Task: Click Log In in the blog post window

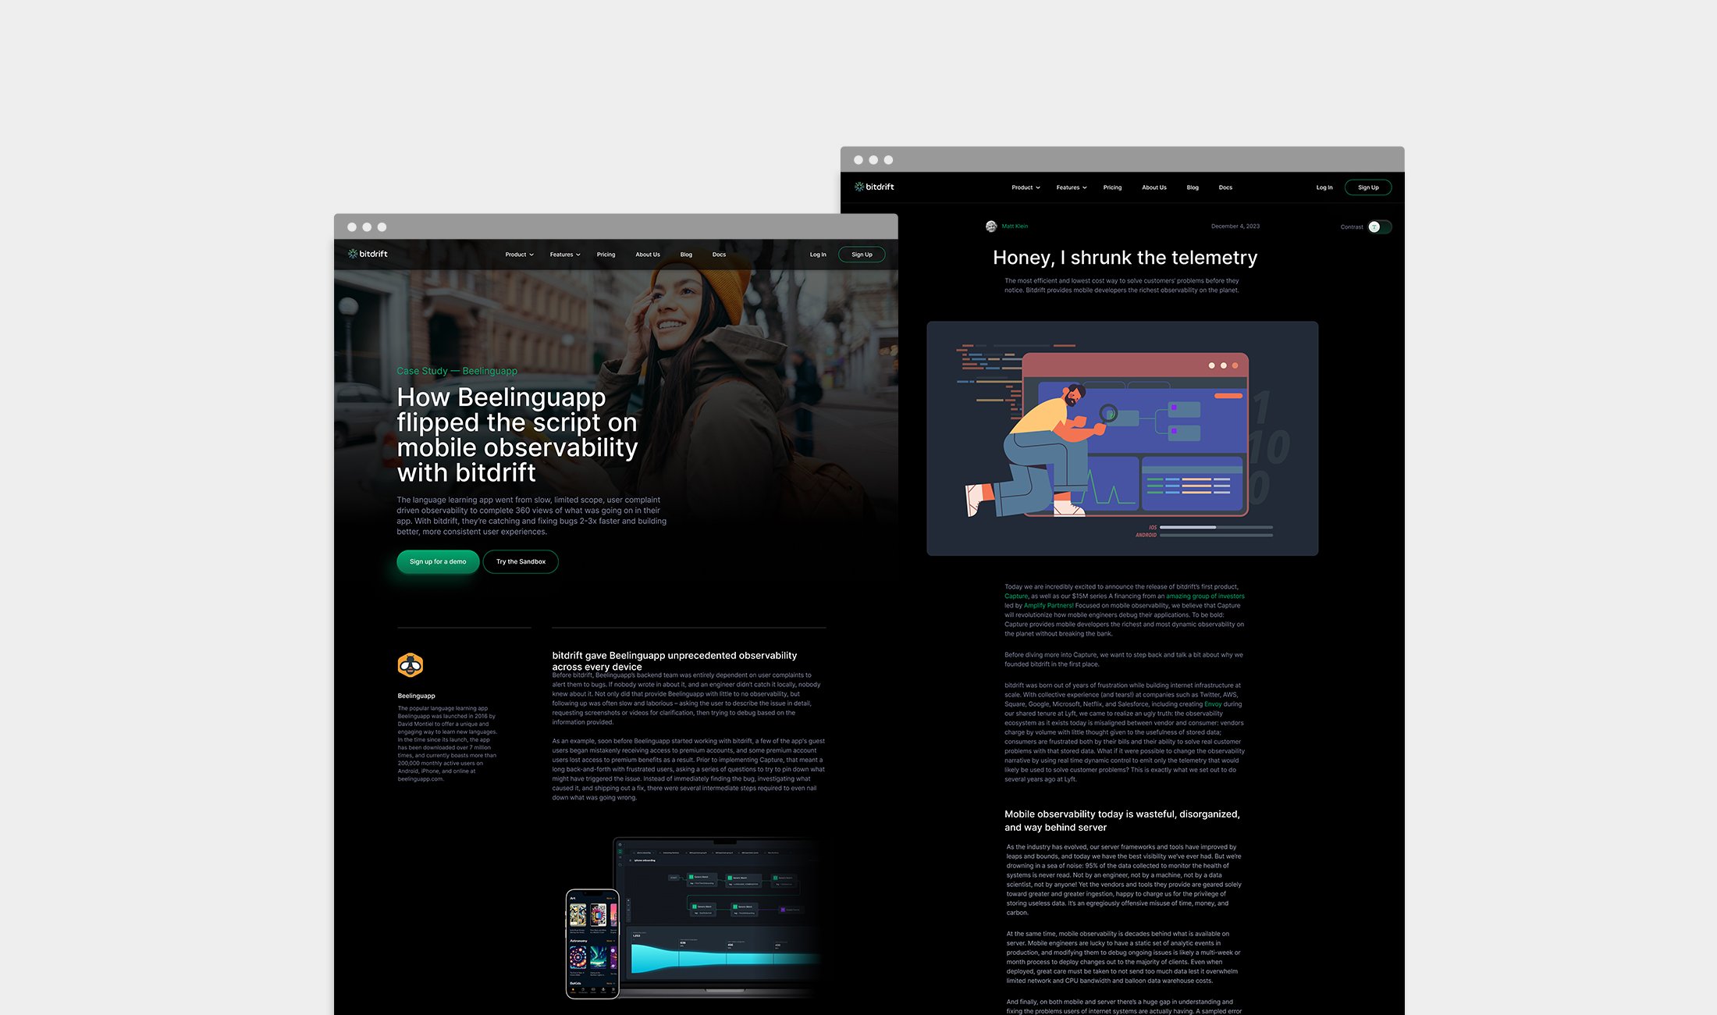Action: click(x=1324, y=187)
